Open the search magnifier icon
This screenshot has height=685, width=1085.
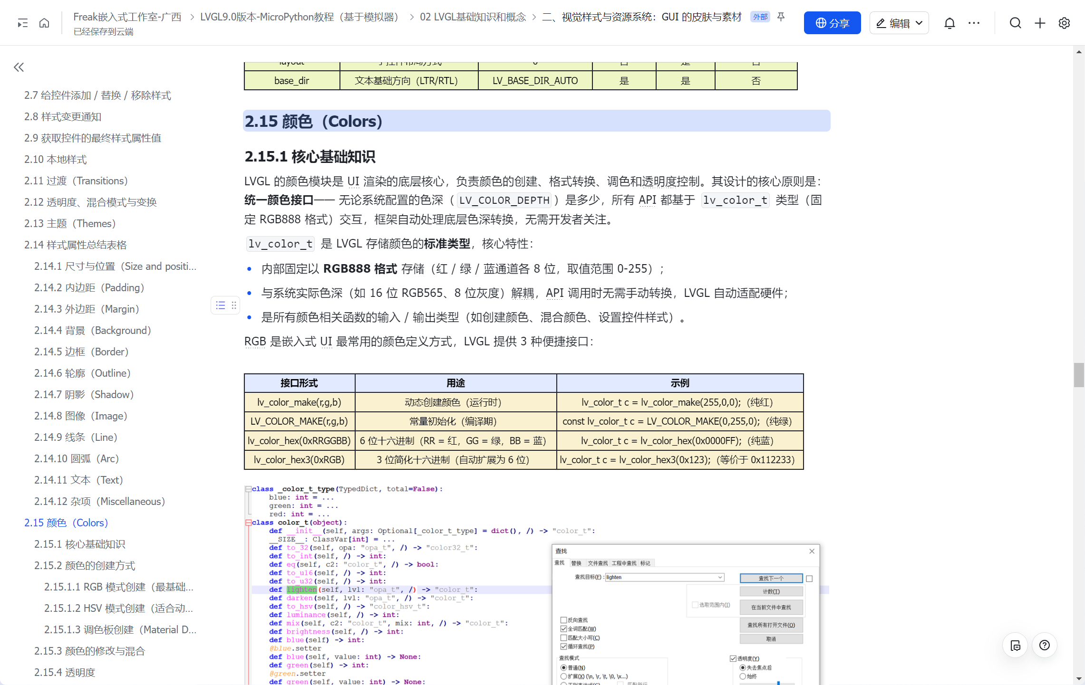point(1015,23)
